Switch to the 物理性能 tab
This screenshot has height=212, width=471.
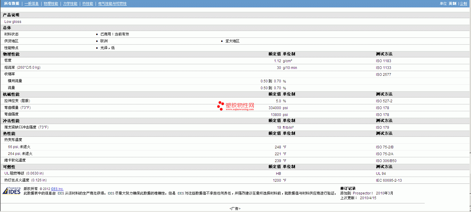[51, 4]
